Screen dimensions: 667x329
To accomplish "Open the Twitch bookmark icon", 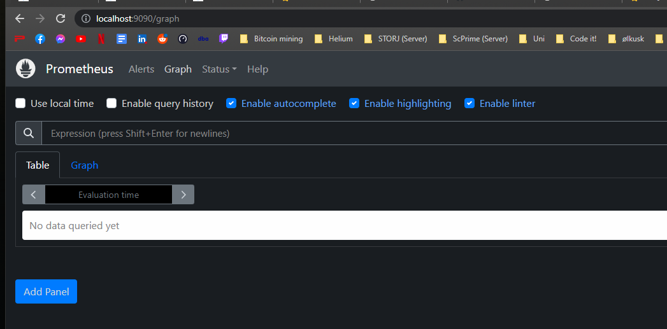I will coord(224,39).
